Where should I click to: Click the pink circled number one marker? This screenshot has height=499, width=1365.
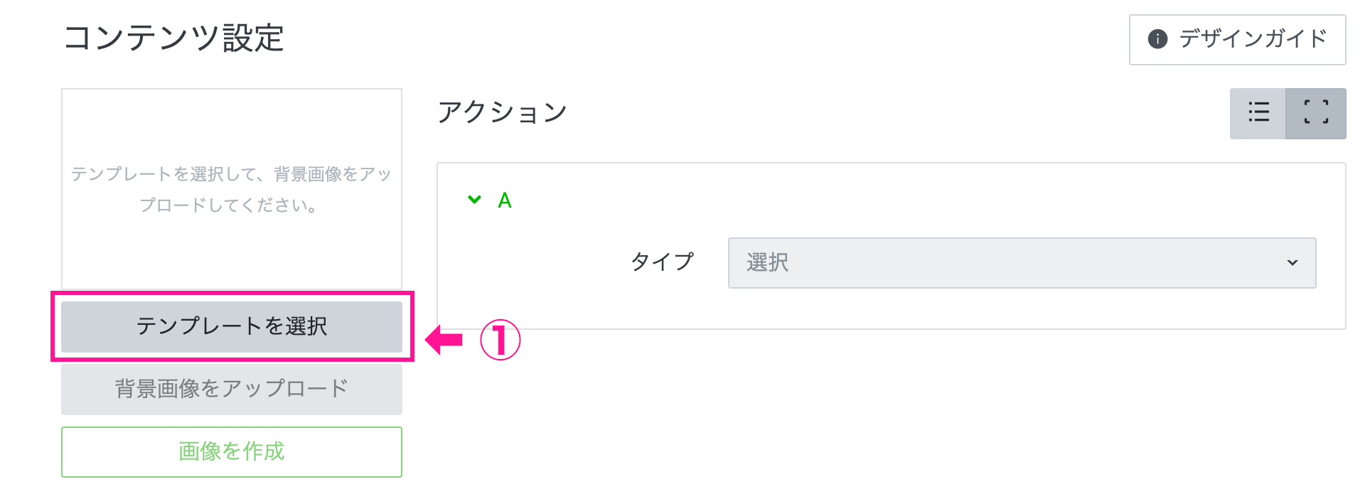pyautogui.click(x=500, y=340)
